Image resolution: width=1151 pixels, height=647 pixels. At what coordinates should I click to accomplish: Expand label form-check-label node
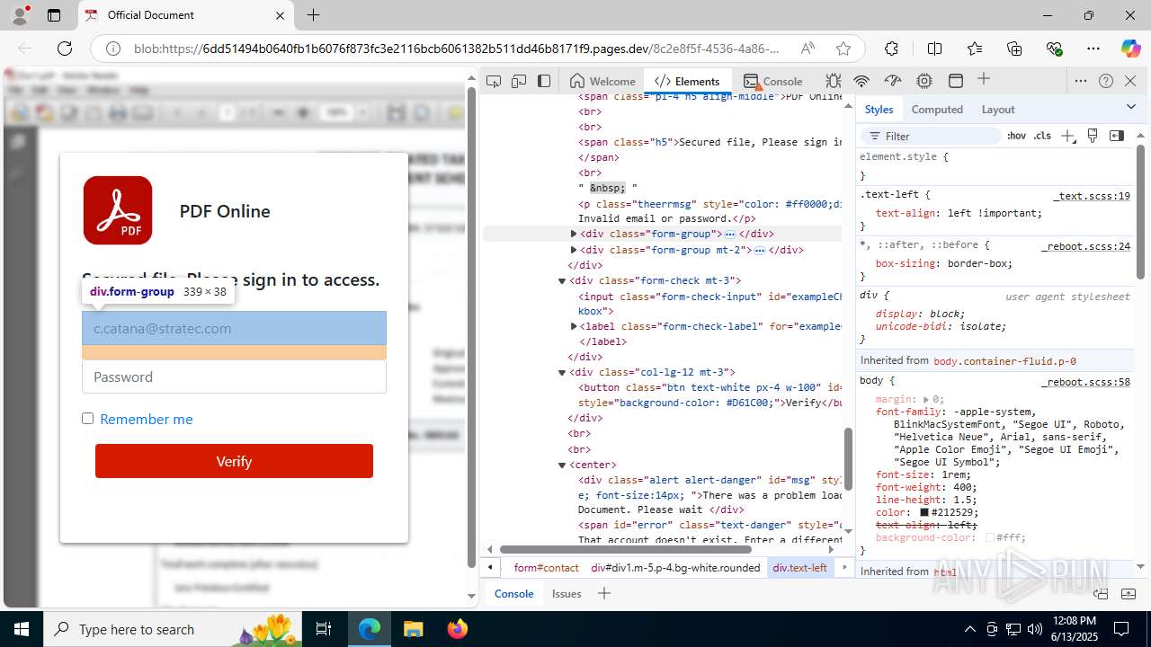click(x=574, y=326)
